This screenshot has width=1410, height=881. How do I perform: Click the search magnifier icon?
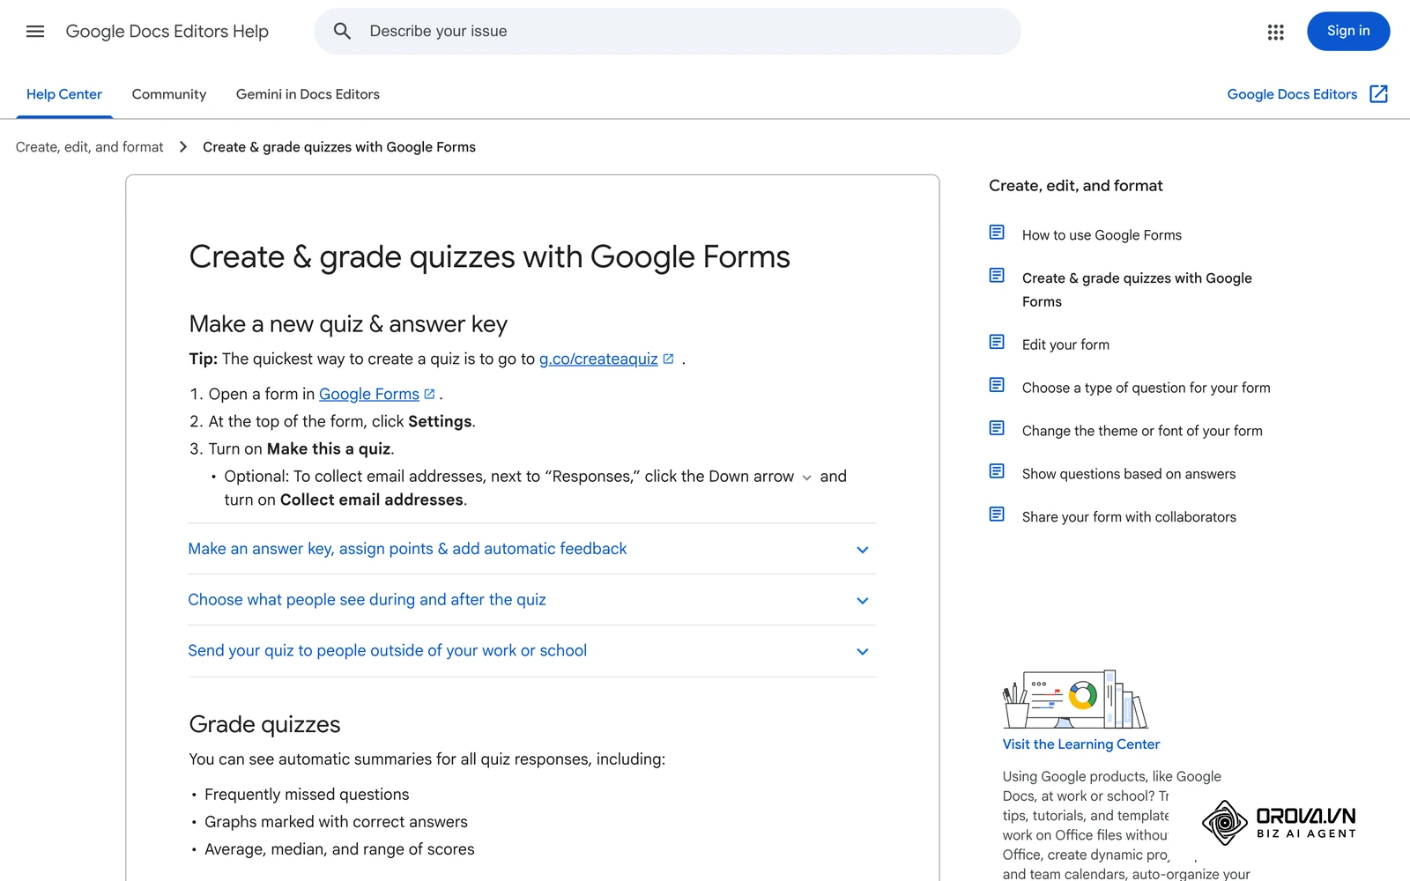(342, 32)
